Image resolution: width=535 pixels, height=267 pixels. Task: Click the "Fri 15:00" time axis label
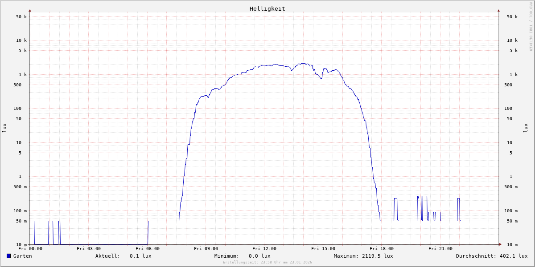pyautogui.click(x=323, y=249)
